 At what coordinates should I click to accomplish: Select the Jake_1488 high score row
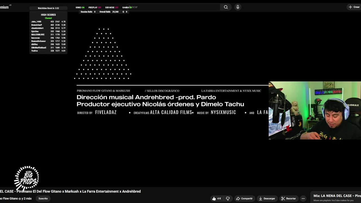pyautogui.click(x=48, y=22)
